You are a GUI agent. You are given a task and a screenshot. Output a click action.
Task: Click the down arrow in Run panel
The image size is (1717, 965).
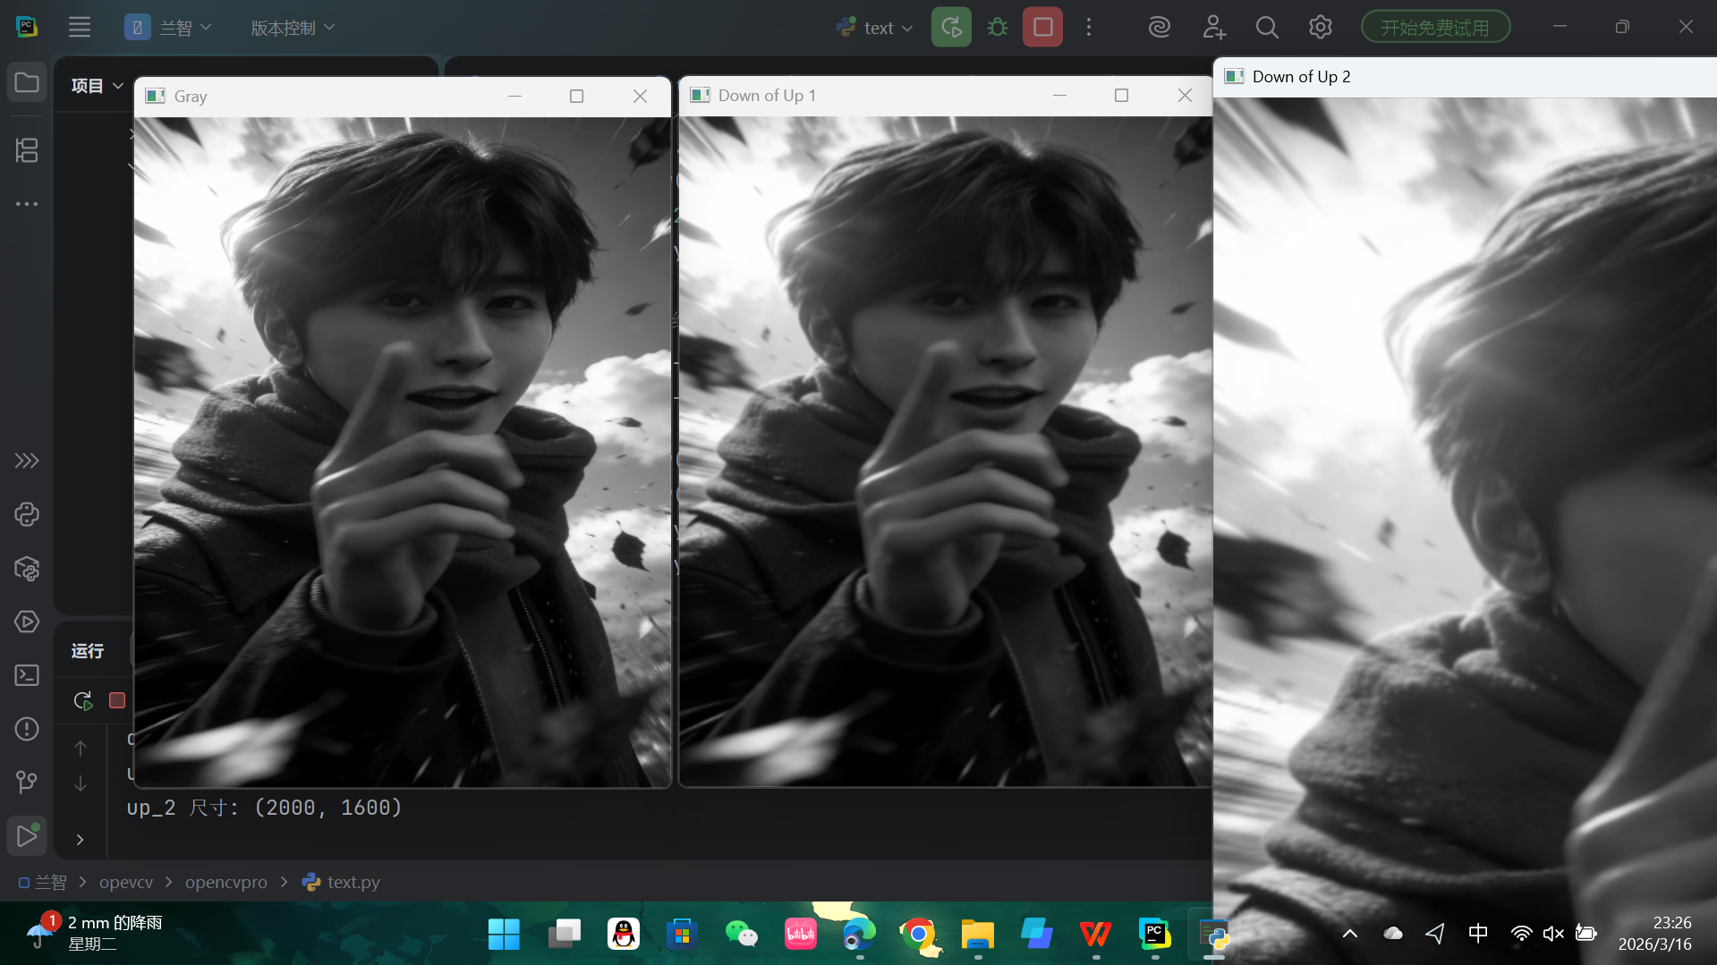[81, 783]
